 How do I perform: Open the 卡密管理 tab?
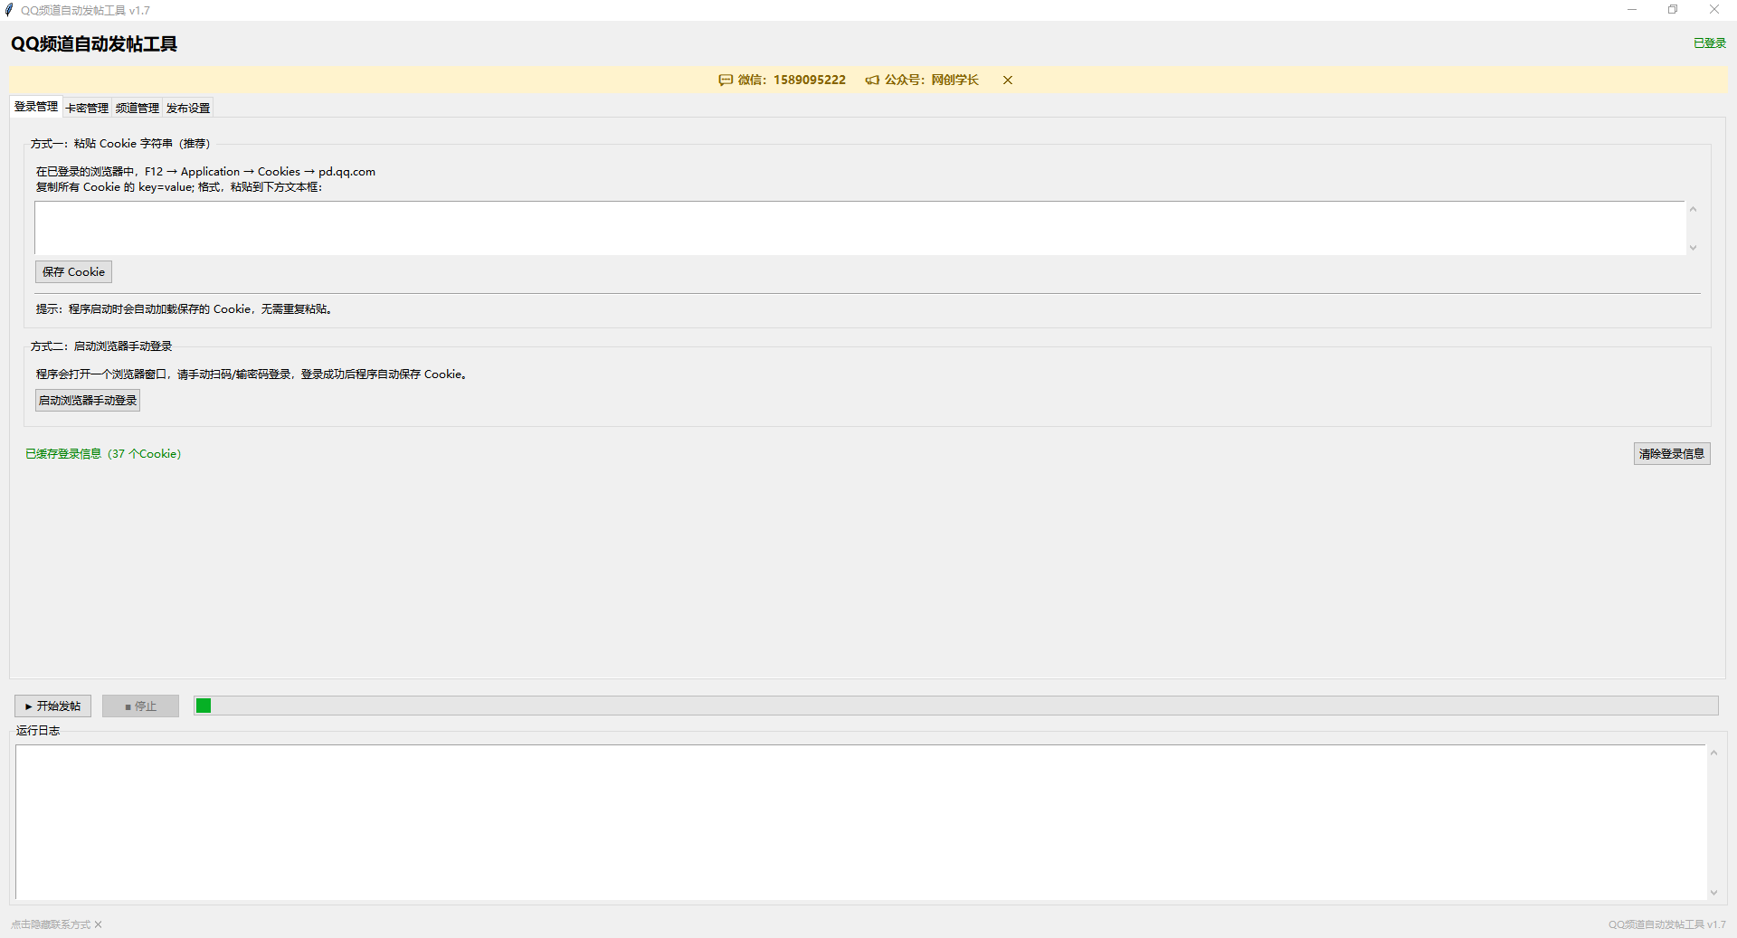pyautogui.click(x=87, y=108)
